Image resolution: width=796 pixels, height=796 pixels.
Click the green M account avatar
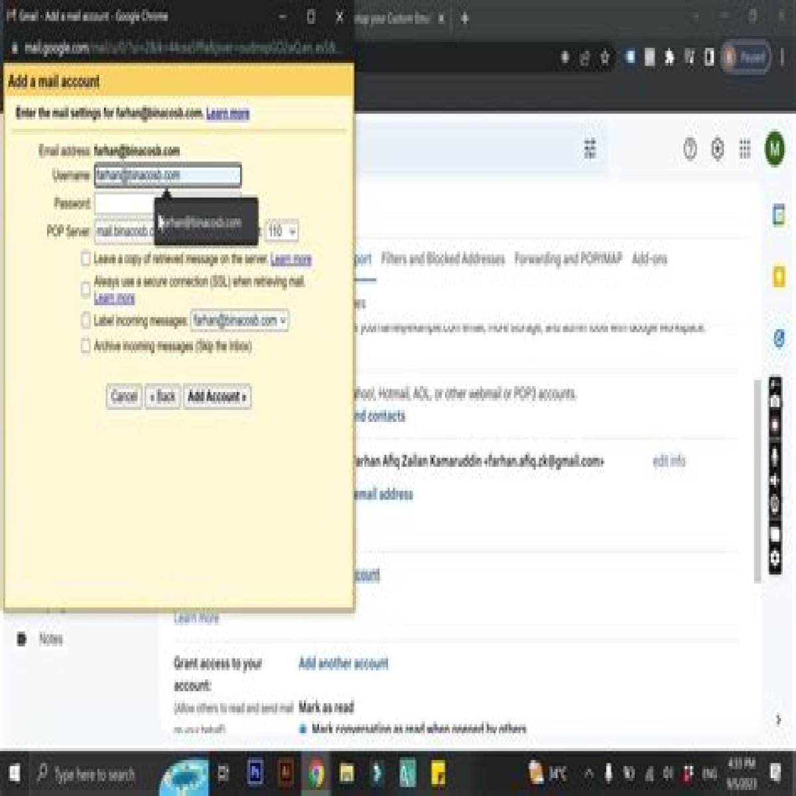click(774, 149)
